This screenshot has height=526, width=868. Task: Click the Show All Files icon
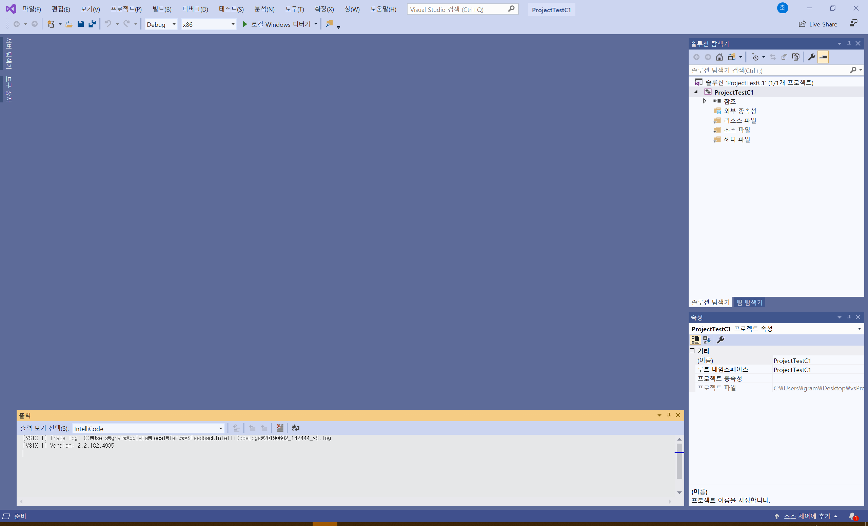[x=796, y=57]
